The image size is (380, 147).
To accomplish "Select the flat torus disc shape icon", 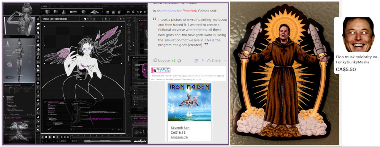I will (x=73, y=12).
